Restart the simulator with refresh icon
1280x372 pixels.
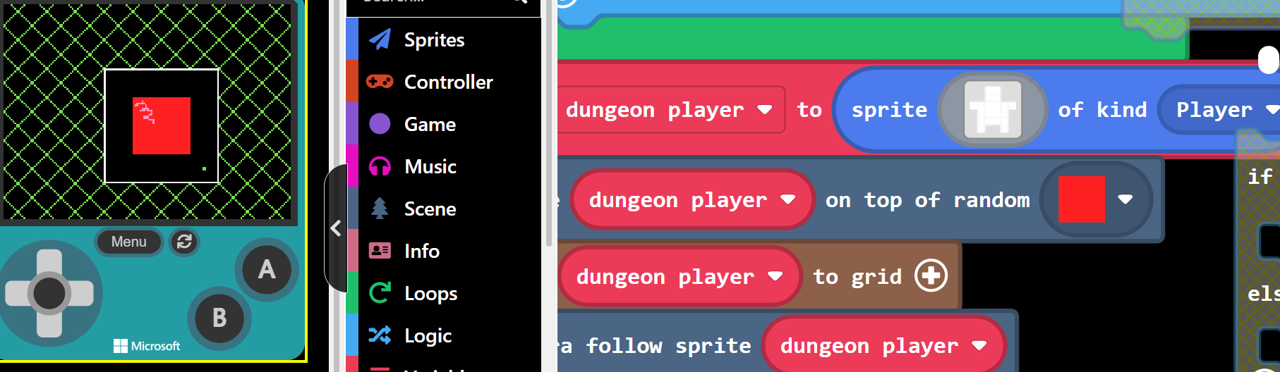click(x=185, y=242)
